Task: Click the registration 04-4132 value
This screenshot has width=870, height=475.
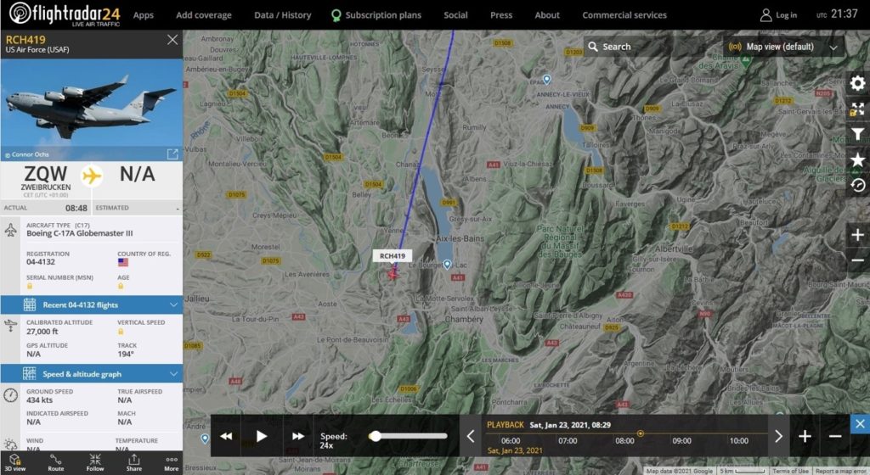Action: [41, 262]
